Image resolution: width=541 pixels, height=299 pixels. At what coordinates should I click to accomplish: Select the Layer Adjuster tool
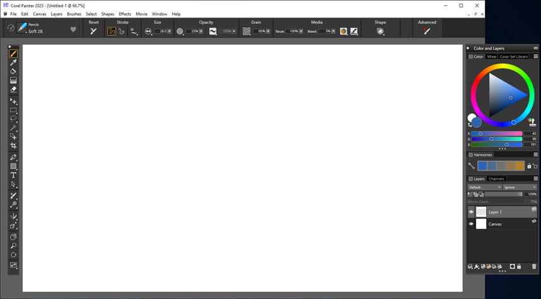coord(13,101)
